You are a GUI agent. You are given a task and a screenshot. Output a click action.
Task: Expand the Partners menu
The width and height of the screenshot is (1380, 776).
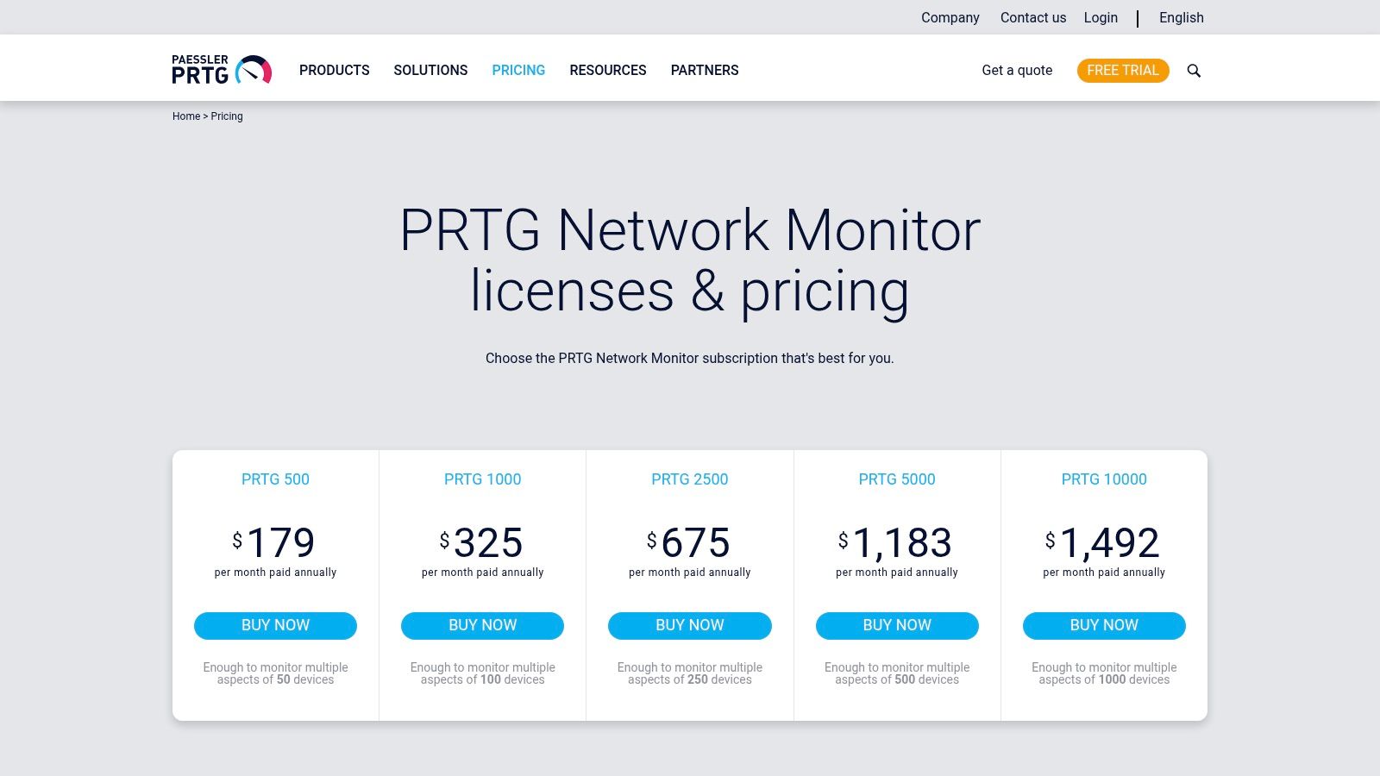point(704,70)
